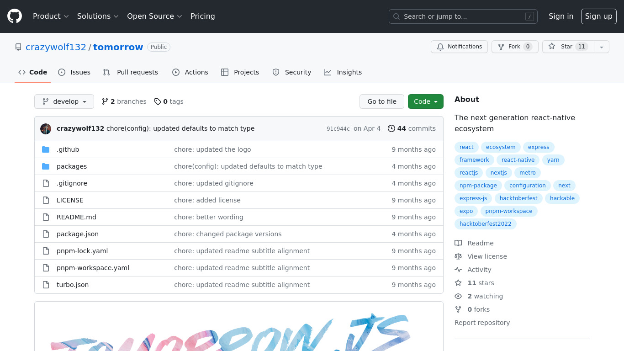This screenshot has width=624, height=351.
Task: Expand the Solutions menu
Action: (98, 16)
